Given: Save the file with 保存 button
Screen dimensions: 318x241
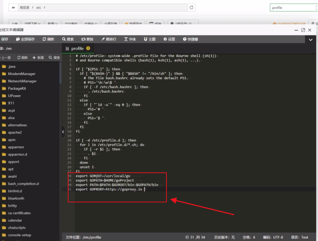Looking at the screenshot, I should 5,39.
